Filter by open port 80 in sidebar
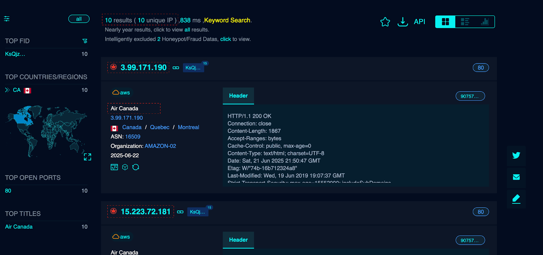Viewport: 543px width, 255px height. pyautogui.click(x=8, y=191)
